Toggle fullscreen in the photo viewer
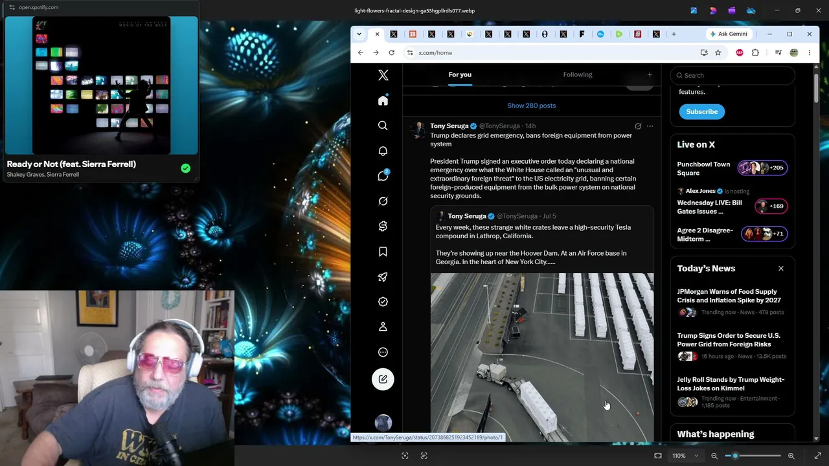The image size is (829, 466). [817, 456]
